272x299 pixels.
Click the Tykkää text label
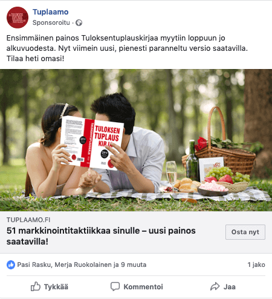56,287
